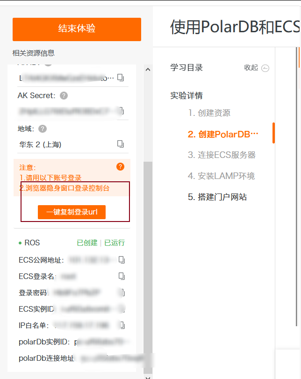The image size is (301, 379).
Task: Click the content pane vertical scrollbar
Action: (297, 186)
